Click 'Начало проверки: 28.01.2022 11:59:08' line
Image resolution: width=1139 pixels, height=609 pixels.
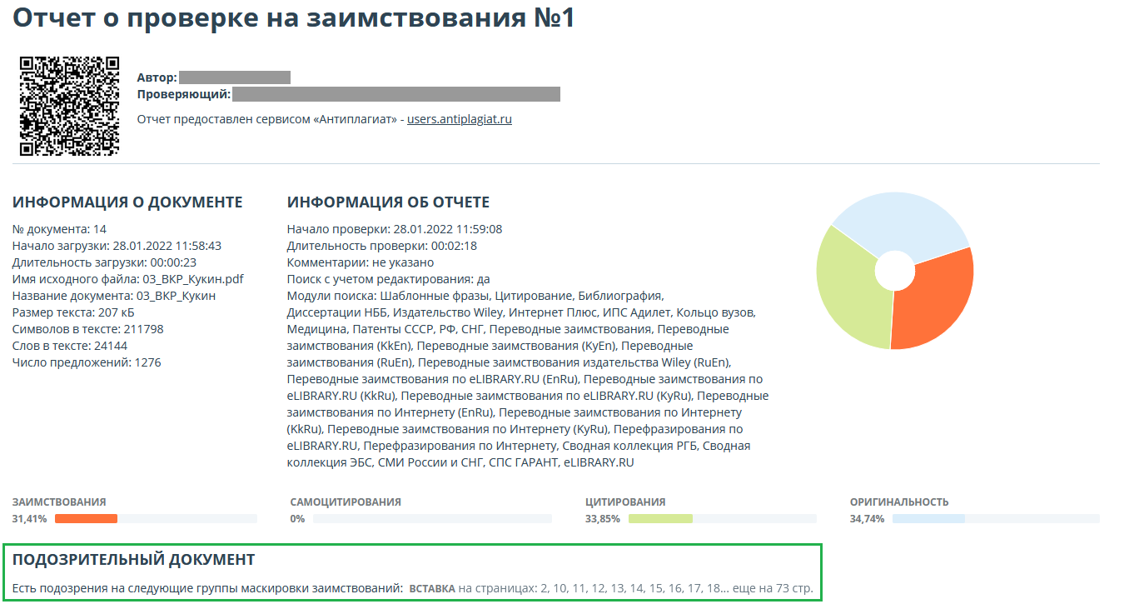(x=395, y=229)
